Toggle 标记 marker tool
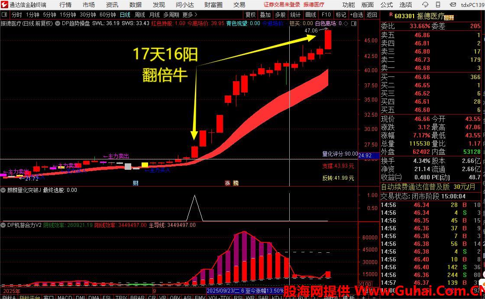 point(341,15)
